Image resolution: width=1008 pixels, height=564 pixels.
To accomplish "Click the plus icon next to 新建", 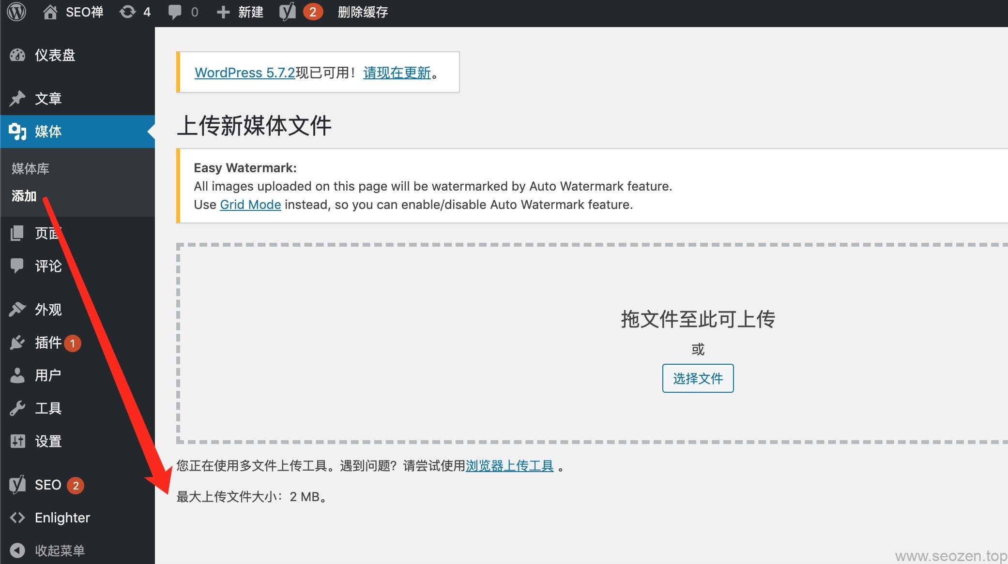I will (x=223, y=12).
